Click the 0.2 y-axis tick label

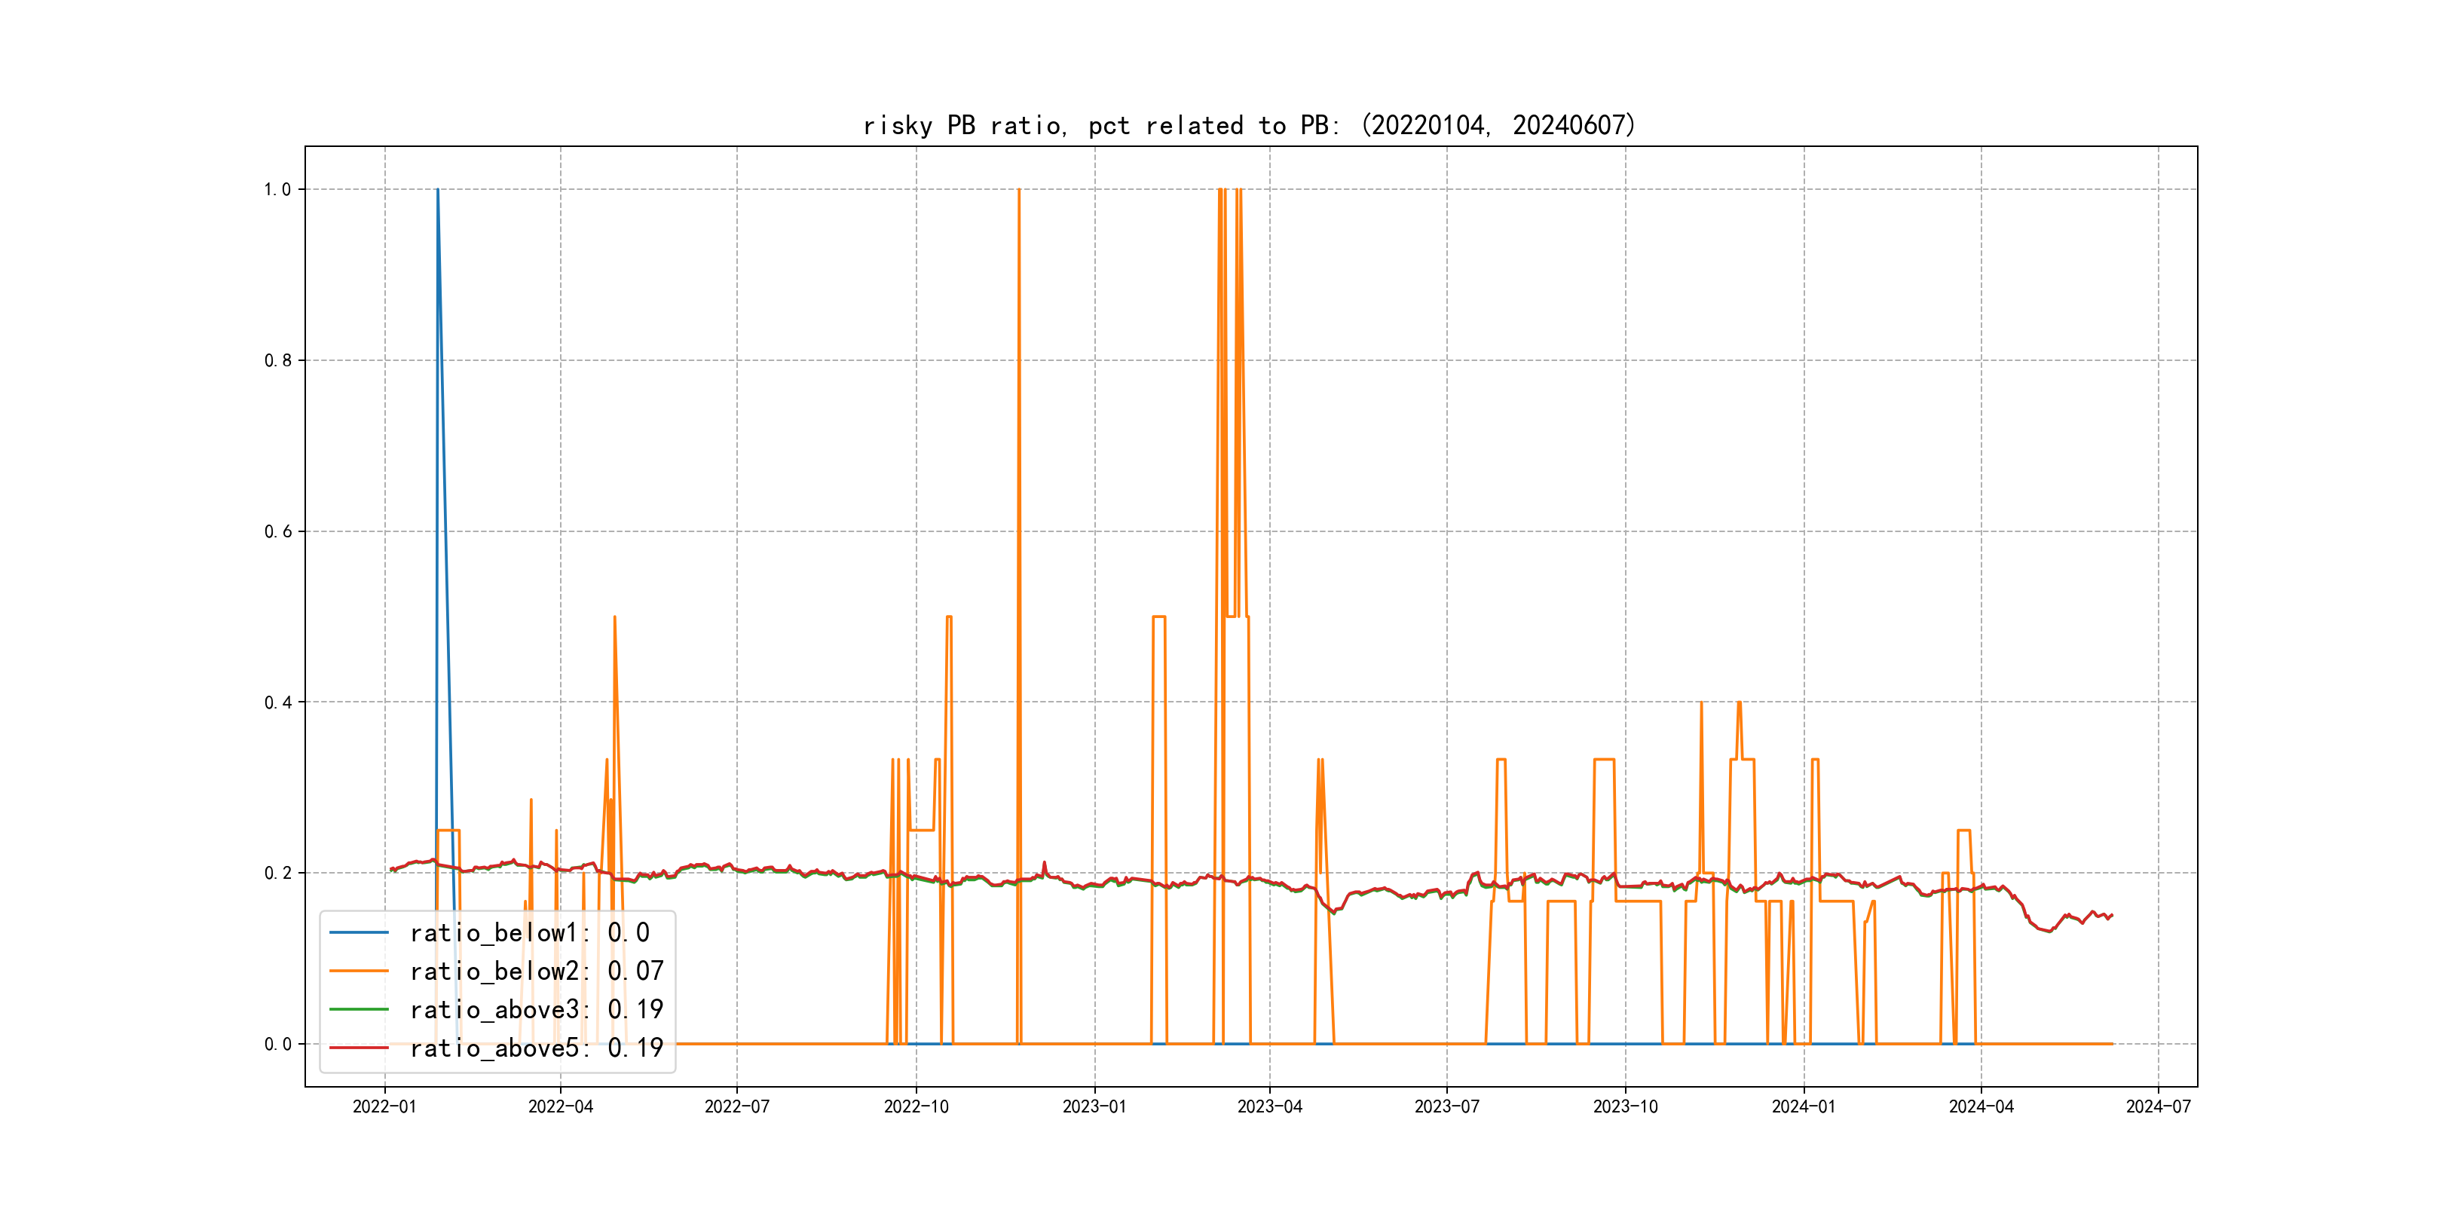[277, 873]
